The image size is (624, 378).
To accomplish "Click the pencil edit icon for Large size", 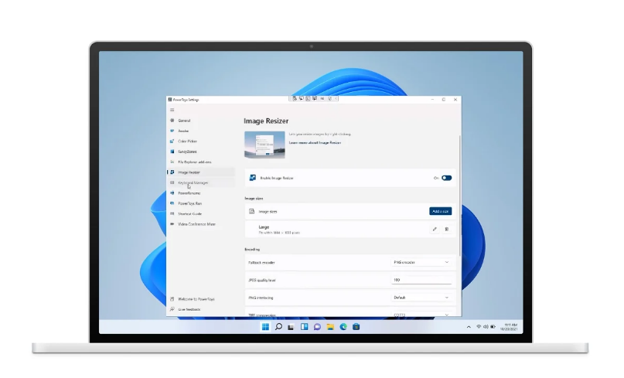I will [434, 229].
